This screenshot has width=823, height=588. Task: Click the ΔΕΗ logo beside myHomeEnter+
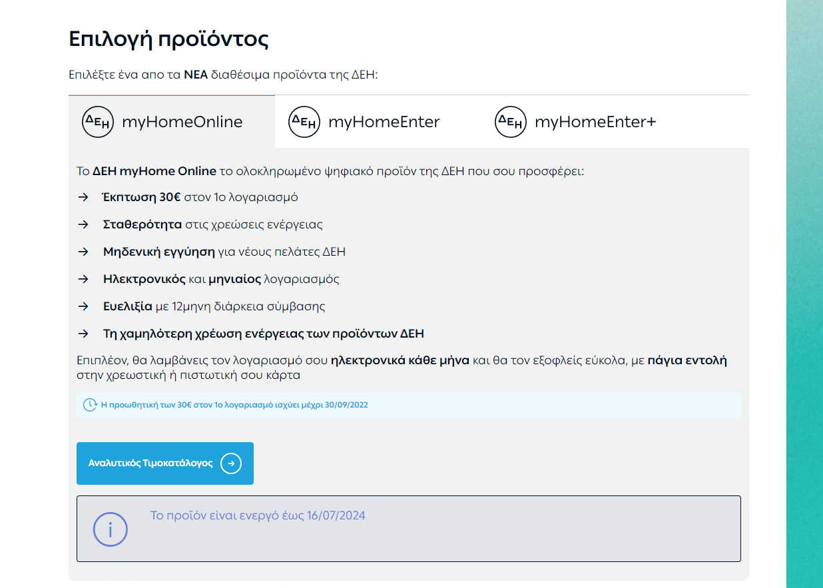[x=511, y=122]
